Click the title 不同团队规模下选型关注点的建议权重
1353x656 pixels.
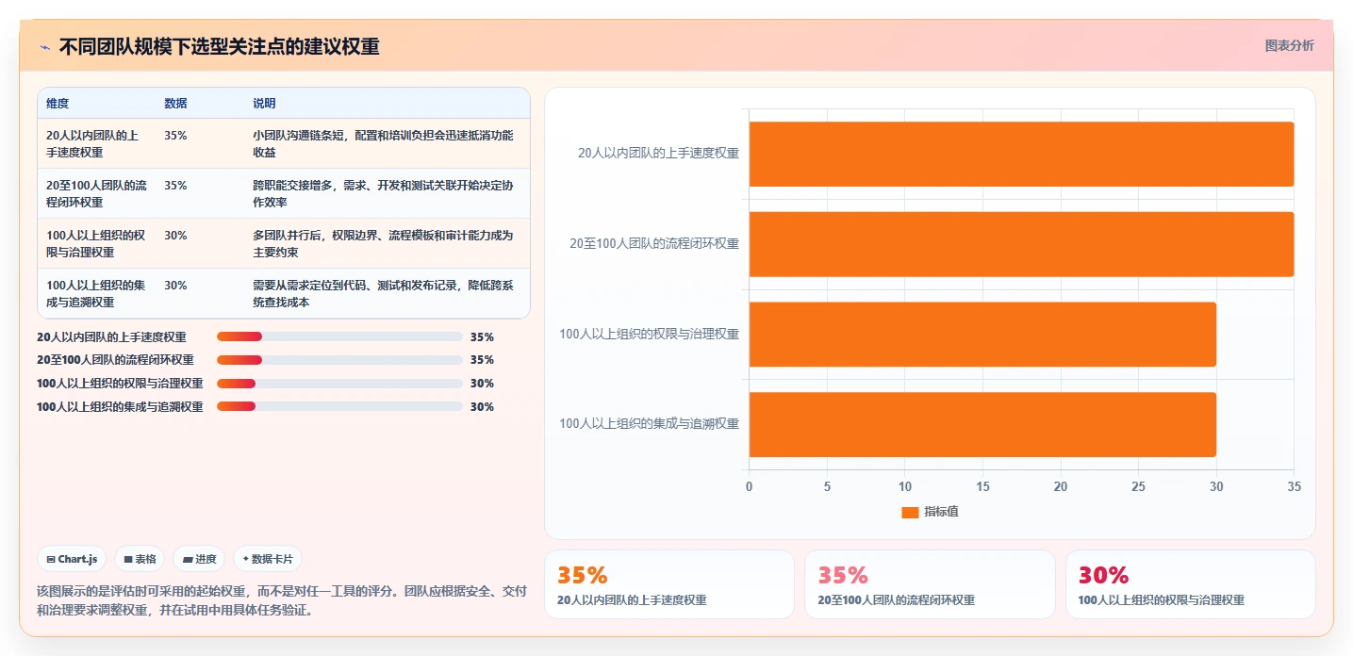[220, 47]
